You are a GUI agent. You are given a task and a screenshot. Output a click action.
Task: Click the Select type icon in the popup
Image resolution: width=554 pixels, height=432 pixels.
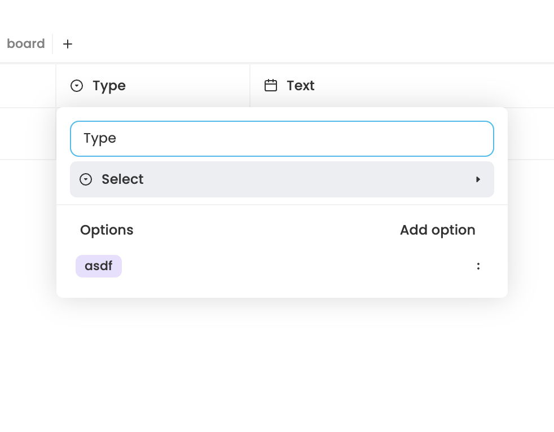click(86, 179)
